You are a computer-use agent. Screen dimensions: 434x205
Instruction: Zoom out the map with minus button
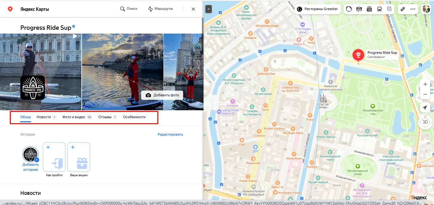425,94
